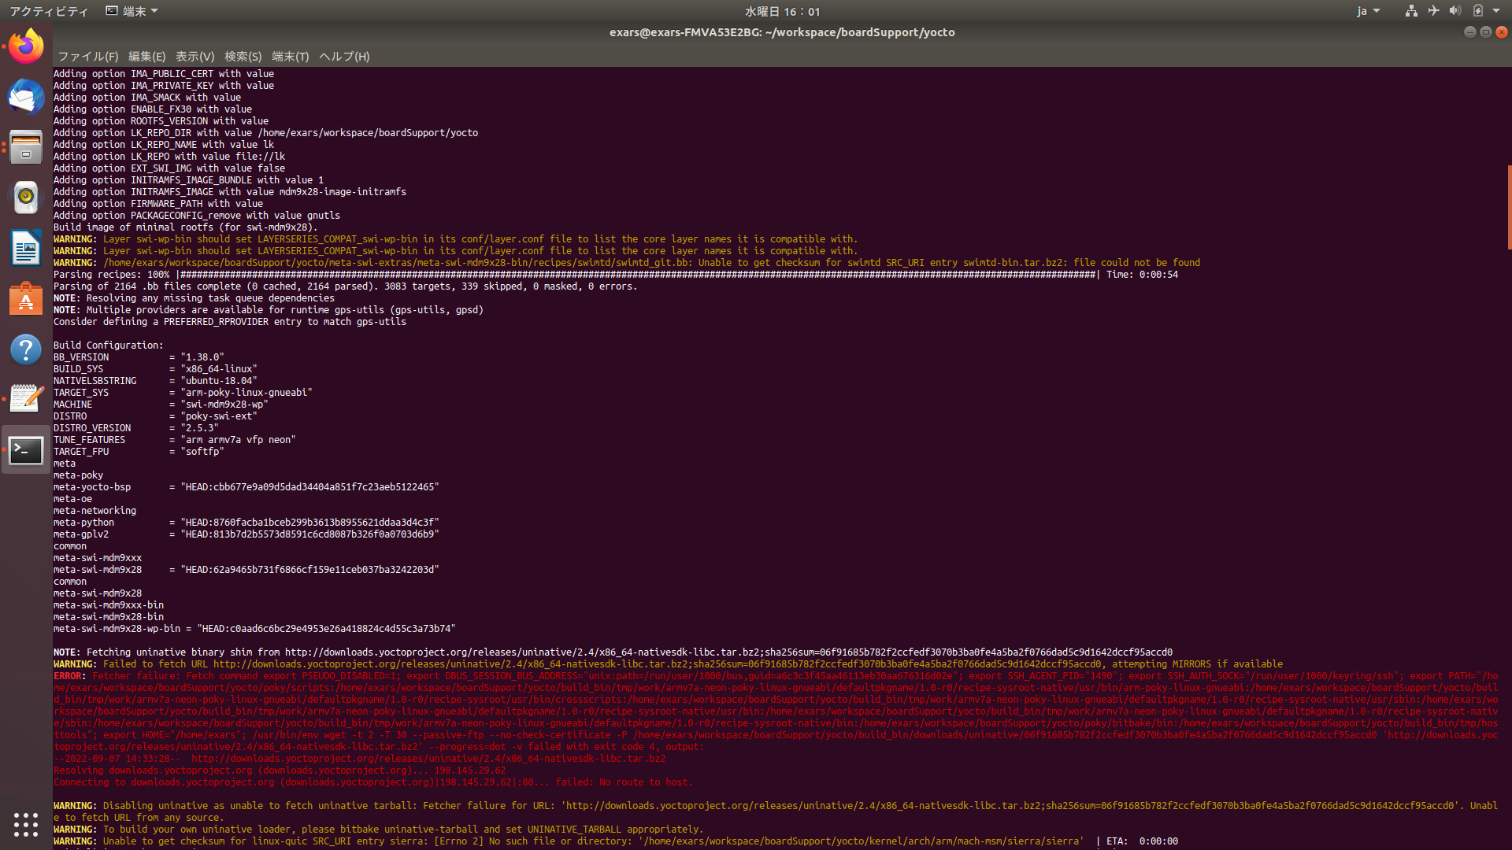
Task: Open Rhythmbox music player icon
Action: pos(26,198)
